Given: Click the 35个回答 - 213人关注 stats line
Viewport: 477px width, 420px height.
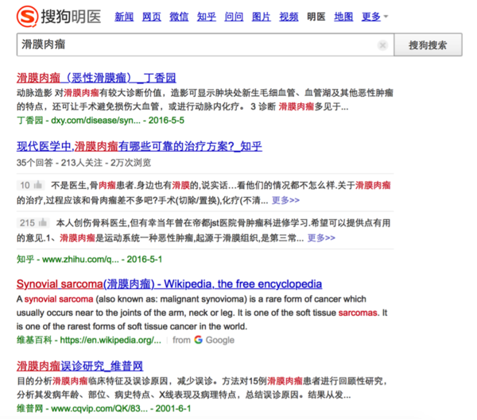Looking at the screenshot, I should point(83,163).
